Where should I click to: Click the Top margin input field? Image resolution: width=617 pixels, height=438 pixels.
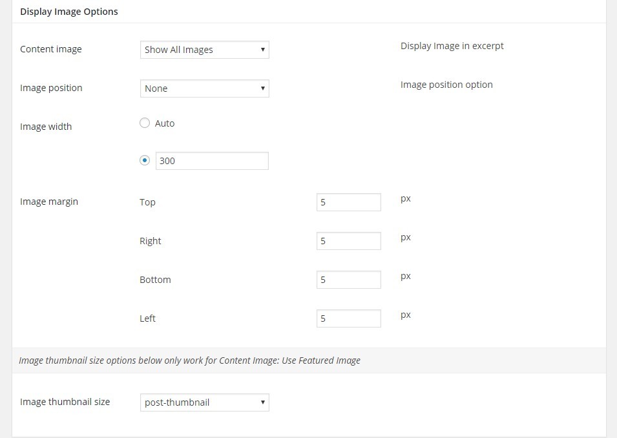click(349, 202)
